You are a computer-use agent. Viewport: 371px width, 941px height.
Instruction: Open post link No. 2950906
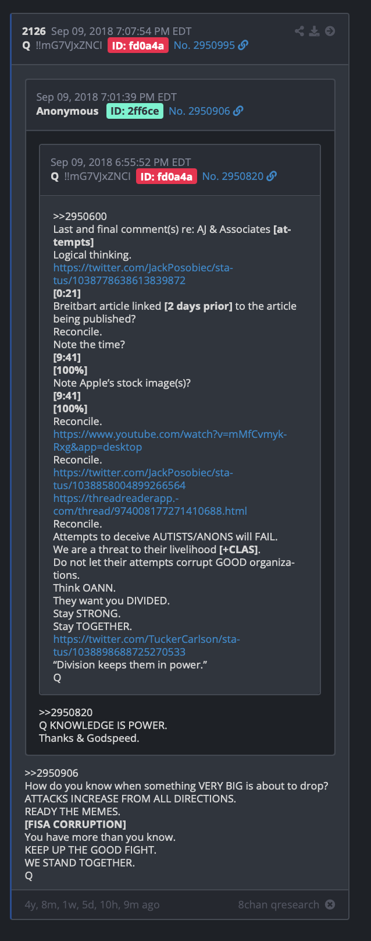tap(199, 111)
